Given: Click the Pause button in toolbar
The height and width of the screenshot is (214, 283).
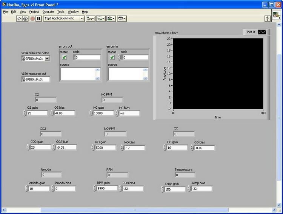Looking at the screenshot, I should [38, 18].
